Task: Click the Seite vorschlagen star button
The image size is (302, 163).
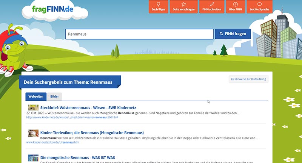Action: (183, 6)
